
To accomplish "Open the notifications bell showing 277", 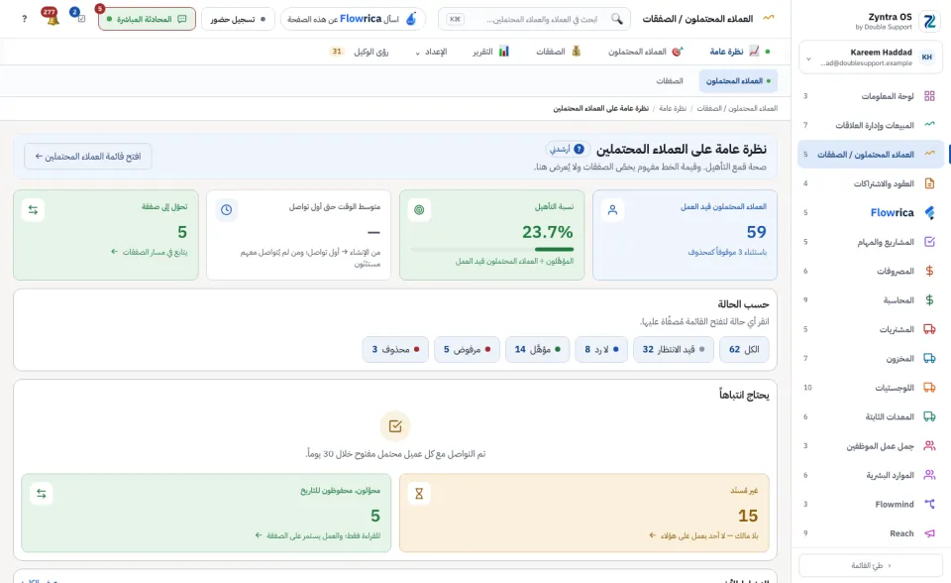I will click(53, 20).
